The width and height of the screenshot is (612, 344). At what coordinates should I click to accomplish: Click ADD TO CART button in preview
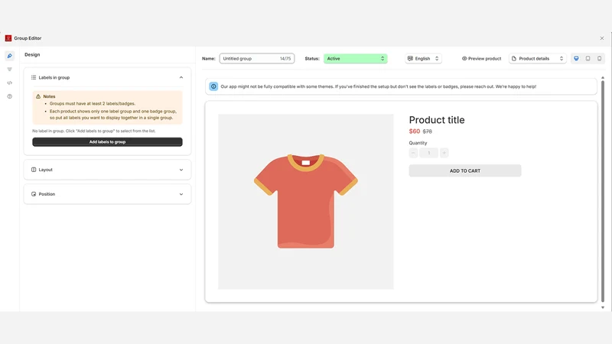pyautogui.click(x=465, y=170)
